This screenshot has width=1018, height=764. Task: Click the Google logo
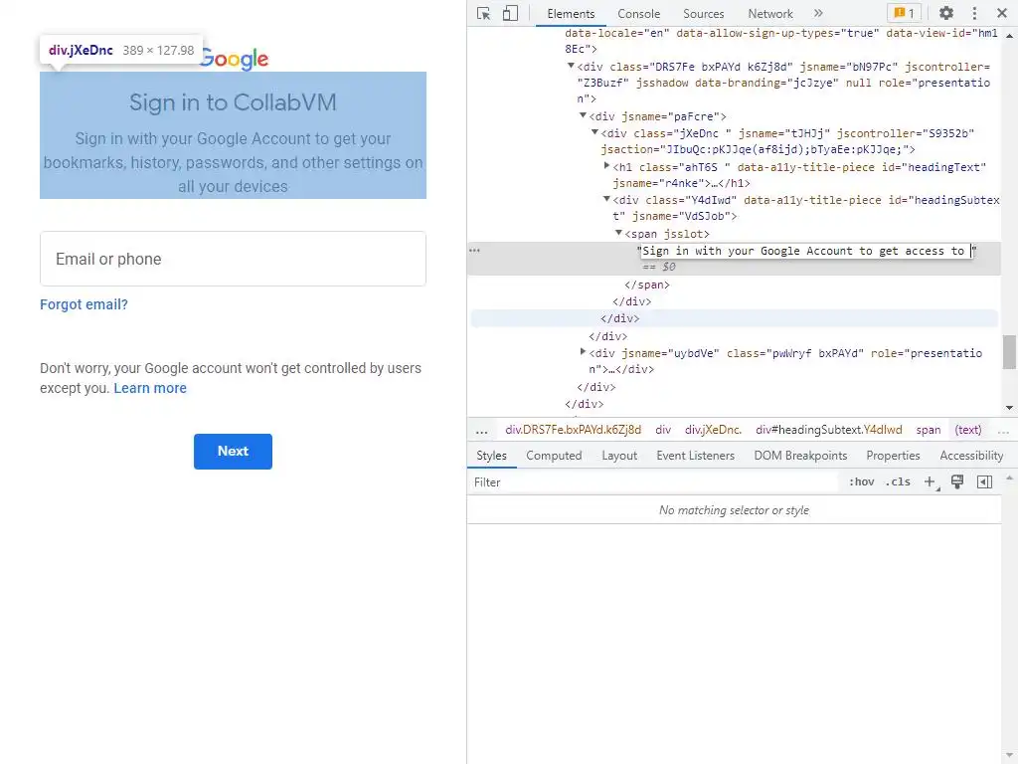[234, 59]
